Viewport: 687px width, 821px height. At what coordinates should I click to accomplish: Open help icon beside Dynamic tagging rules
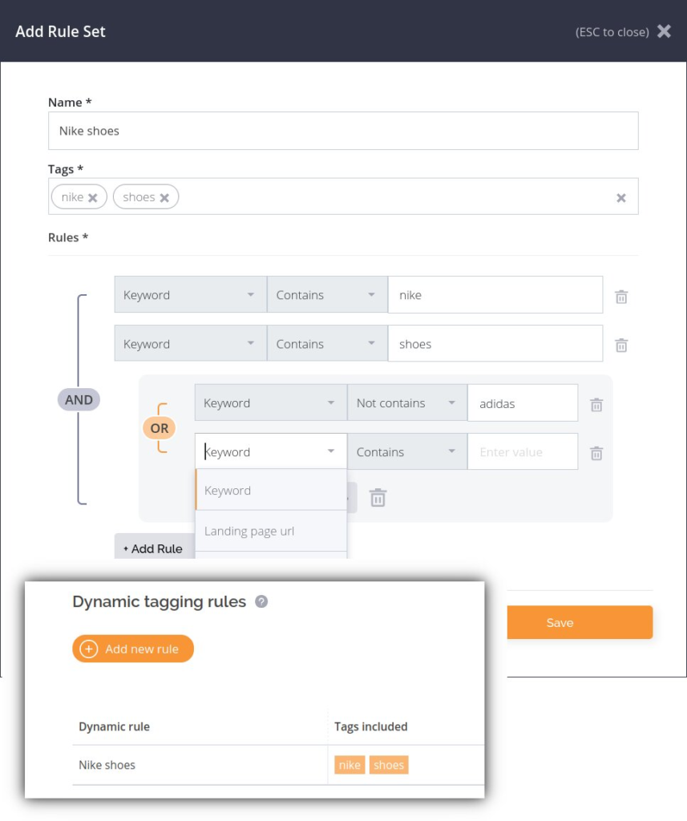point(261,601)
